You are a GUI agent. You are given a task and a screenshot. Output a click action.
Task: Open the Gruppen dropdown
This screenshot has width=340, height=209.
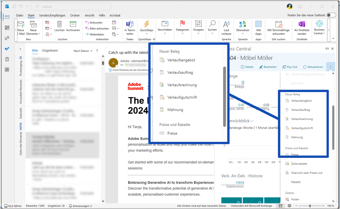coord(199,28)
